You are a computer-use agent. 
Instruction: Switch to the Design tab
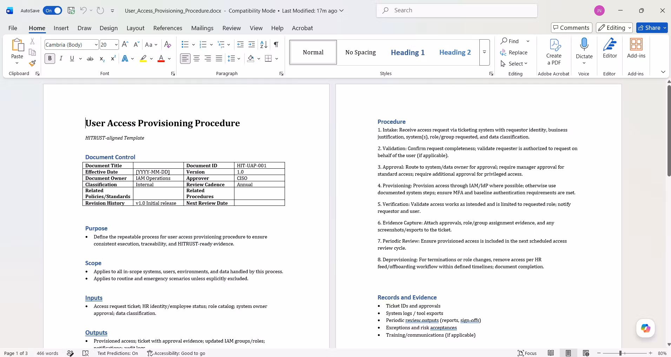[x=108, y=28]
